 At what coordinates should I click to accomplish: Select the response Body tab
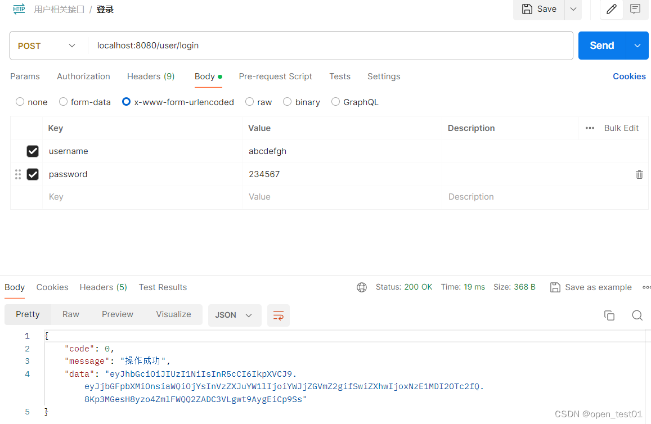pos(15,287)
